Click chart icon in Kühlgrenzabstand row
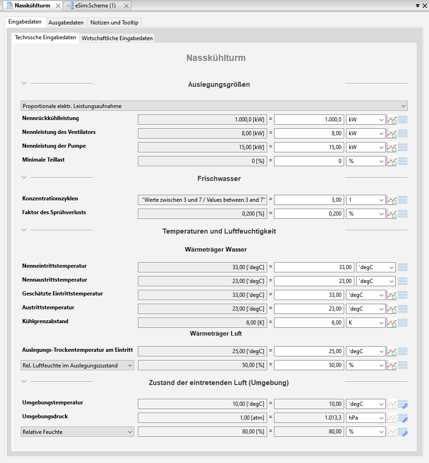 pyautogui.click(x=392, y=323)
